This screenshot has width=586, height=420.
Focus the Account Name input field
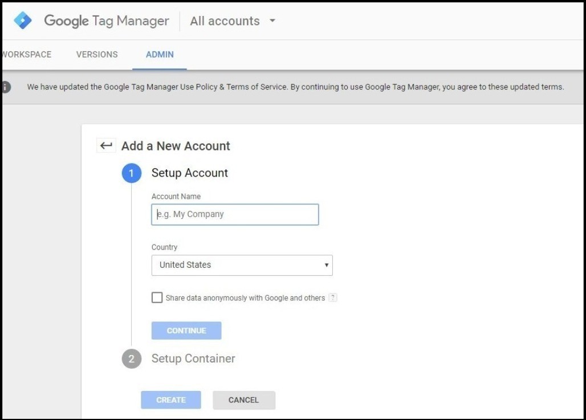pos(235,214)
